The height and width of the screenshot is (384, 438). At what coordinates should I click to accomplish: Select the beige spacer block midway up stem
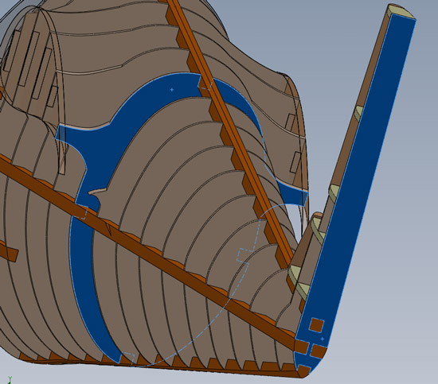[358, 113]
